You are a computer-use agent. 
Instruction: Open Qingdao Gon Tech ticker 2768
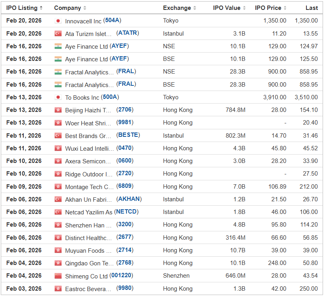coord(125,263)
